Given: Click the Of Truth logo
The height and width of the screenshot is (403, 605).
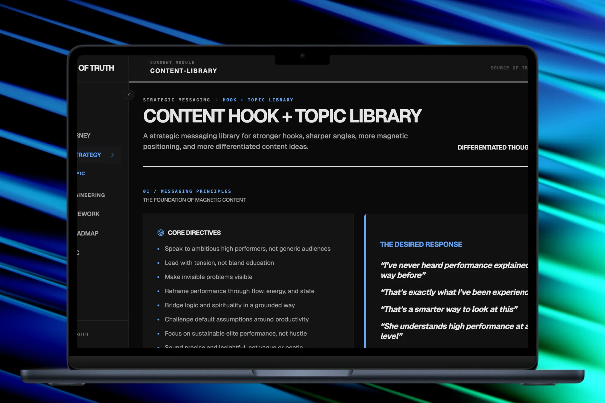Looking at the screenshot, I should coord(96,68).
